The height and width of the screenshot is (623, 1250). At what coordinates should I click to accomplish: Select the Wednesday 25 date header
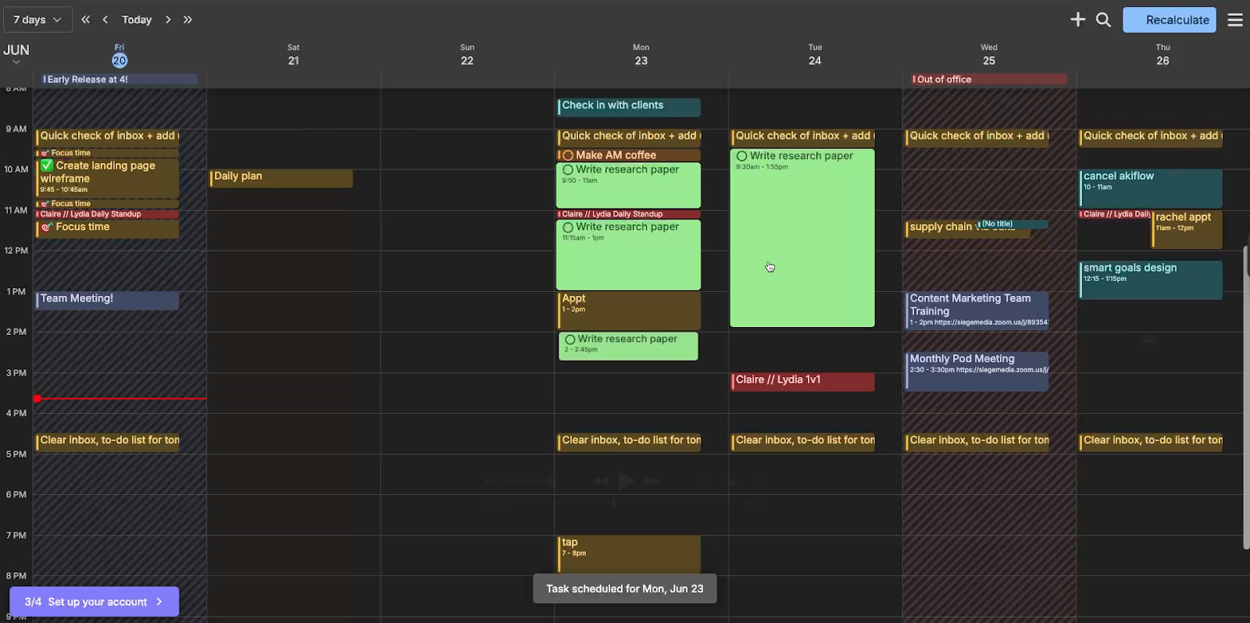[x=989, y=55]
